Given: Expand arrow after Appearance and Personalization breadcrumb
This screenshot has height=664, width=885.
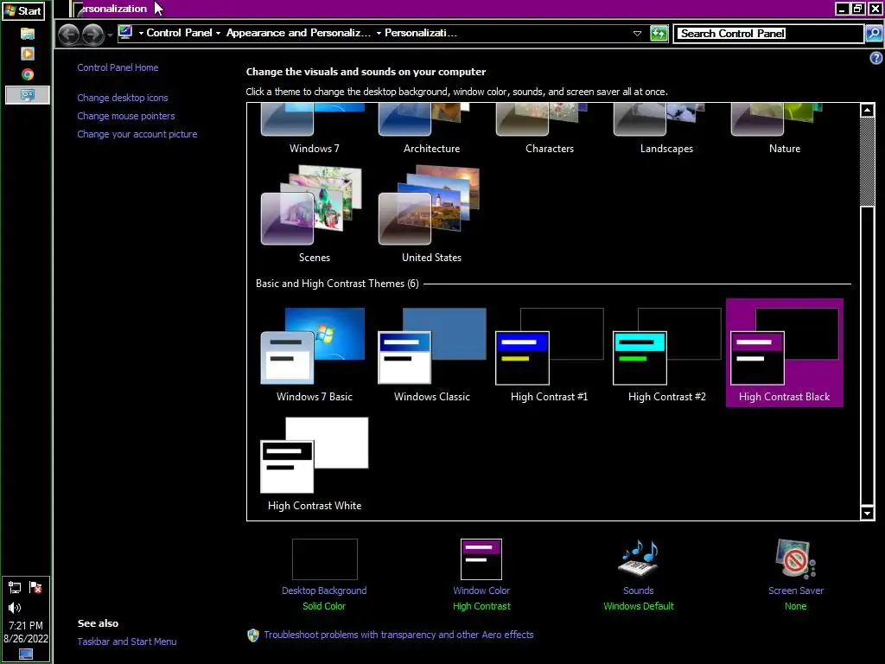Looking at the screenshot, I should click(379, 34).
